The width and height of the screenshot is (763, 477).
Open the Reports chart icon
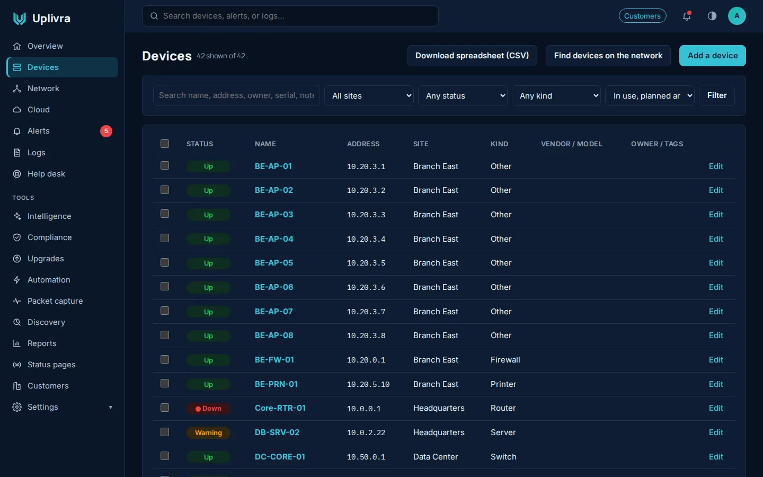[x=17, y=343]
